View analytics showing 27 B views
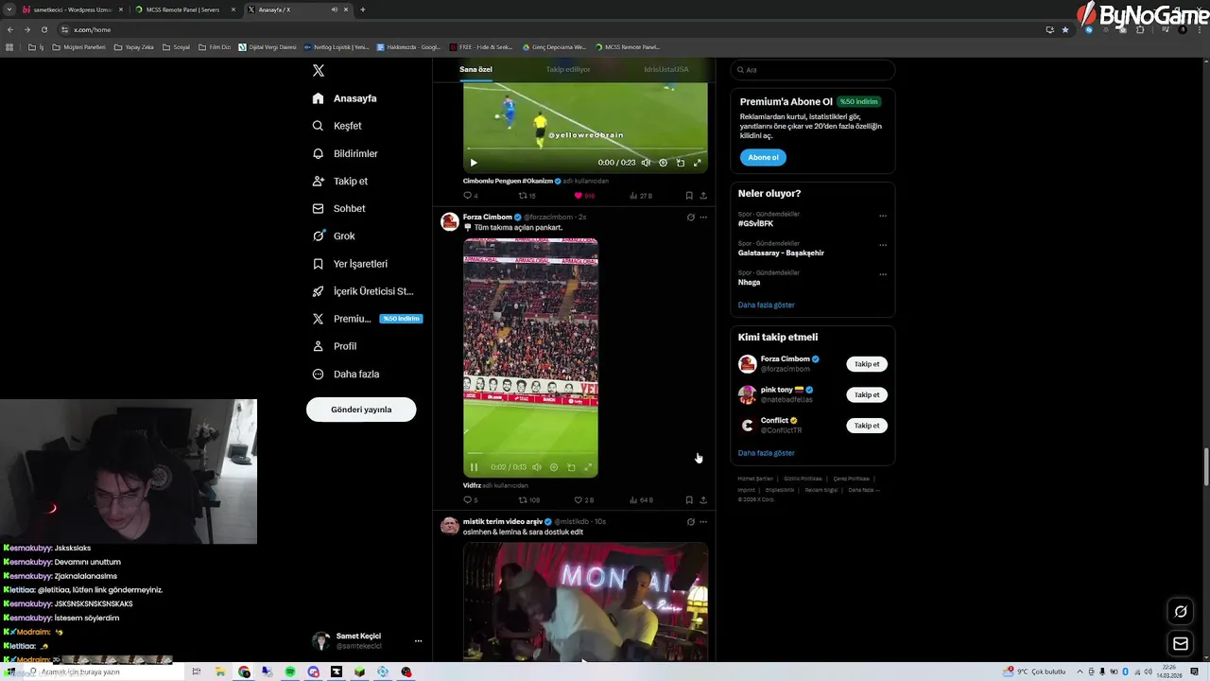This screenshot has height=681, width=1210. (641, 196)
